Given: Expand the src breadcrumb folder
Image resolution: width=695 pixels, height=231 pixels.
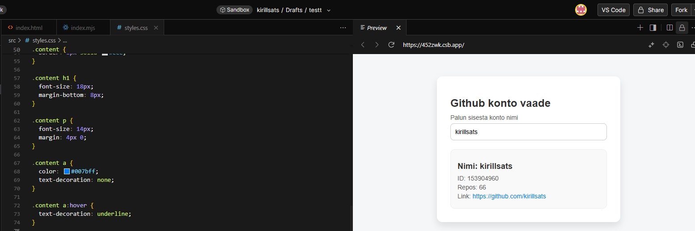Looking at the screenshot, I should click(x=12, y=41).
